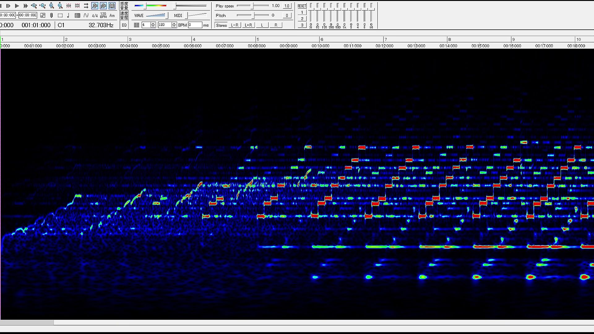The width and height of the screenshot is (594, 334).
Task: Click the spectral analysis view icon
Action: pyautogui.click(x=103, y=5)
